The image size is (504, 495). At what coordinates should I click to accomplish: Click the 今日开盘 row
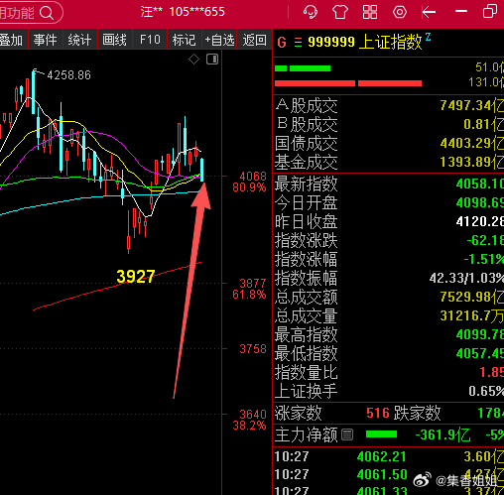389,202
